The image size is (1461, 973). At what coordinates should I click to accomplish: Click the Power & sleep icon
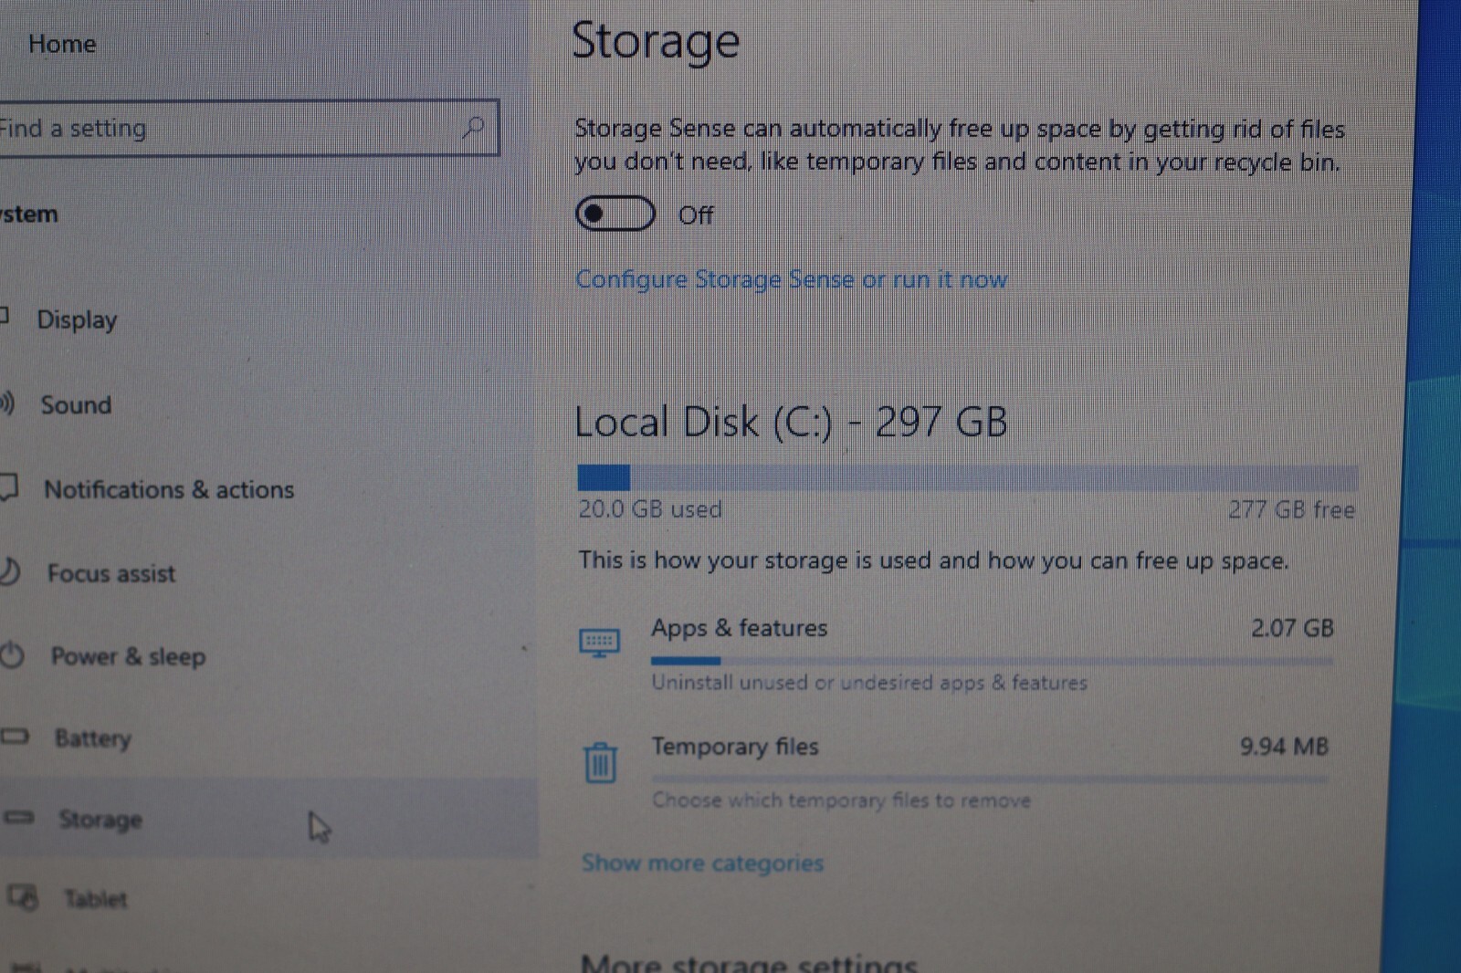click(11, 655)
